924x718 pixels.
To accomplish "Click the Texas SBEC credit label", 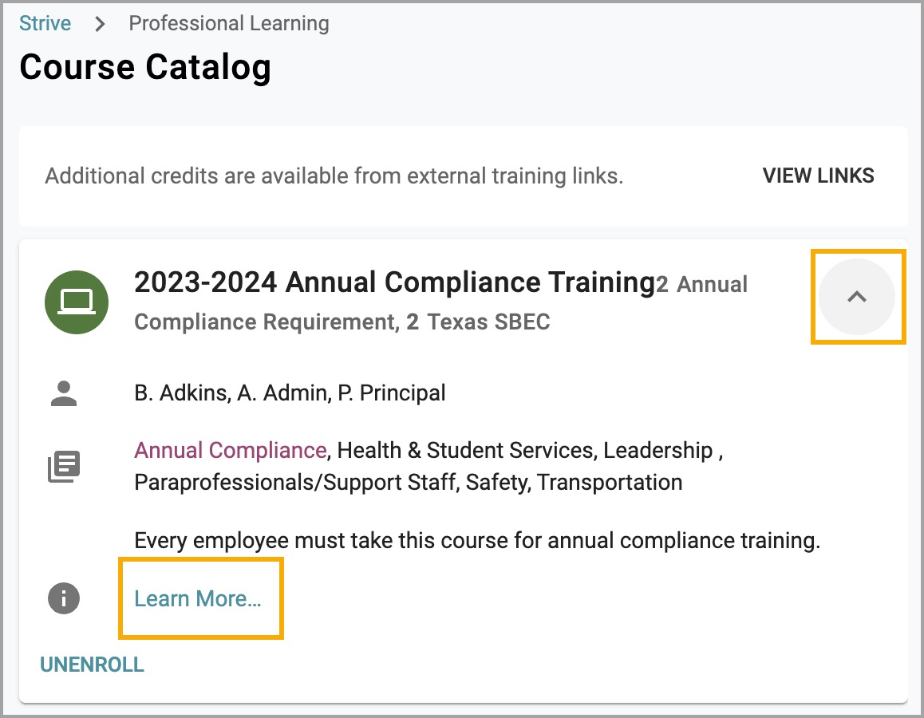I will click(x=488, y=322).
